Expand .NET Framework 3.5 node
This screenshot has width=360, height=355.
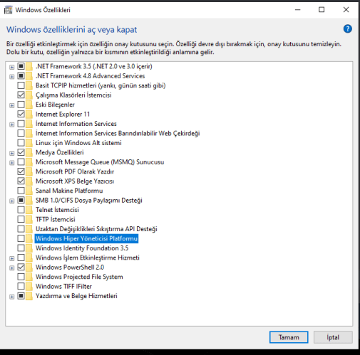pos(11,67)
